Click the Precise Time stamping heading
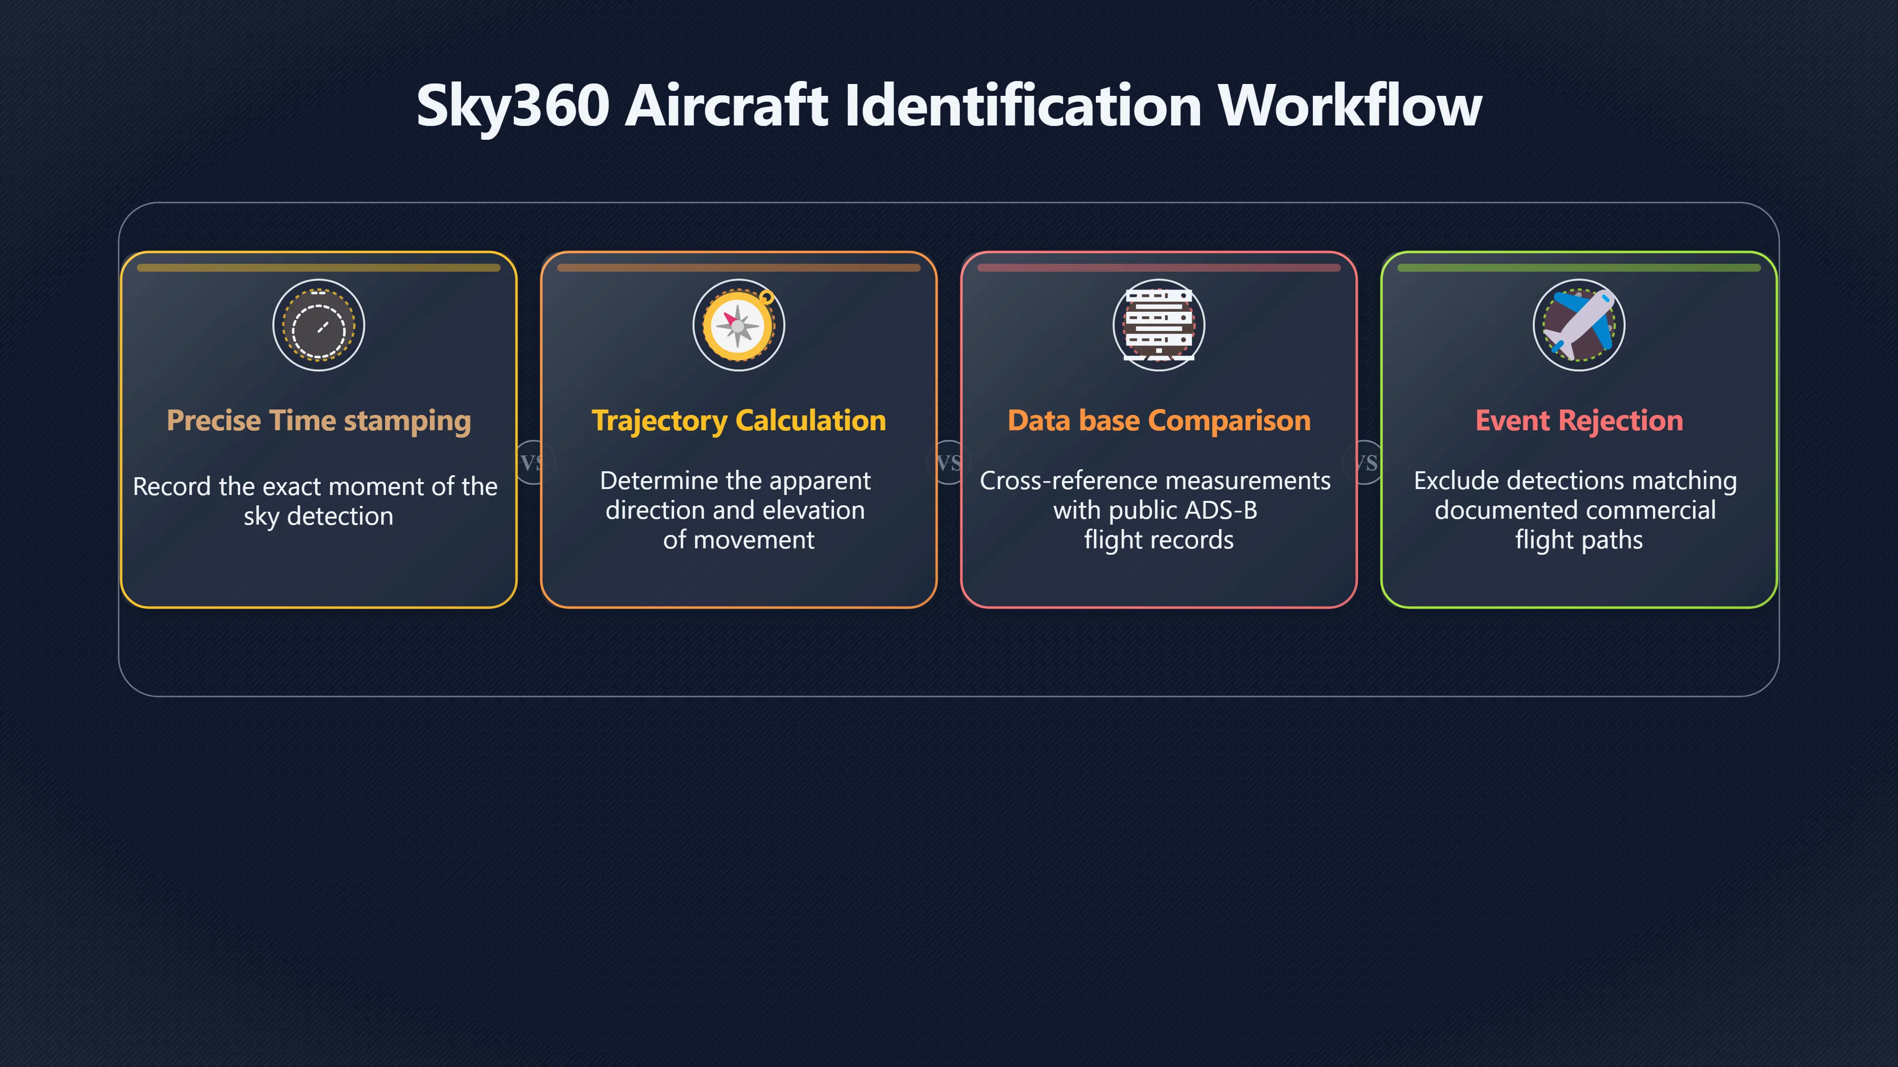Screen dimensions: 1898x1067 tap(318, 420)
